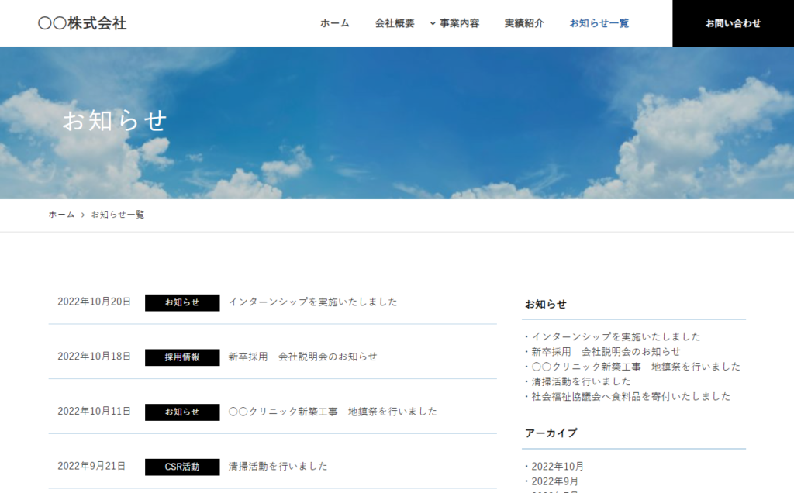Screen dimensions: 794x493
Task: Click the ○○株式会社 site logo
Action: [x=82, y=23]
